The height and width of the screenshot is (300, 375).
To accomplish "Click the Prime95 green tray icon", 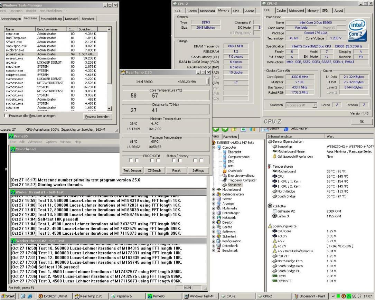I will pos(349,296).
